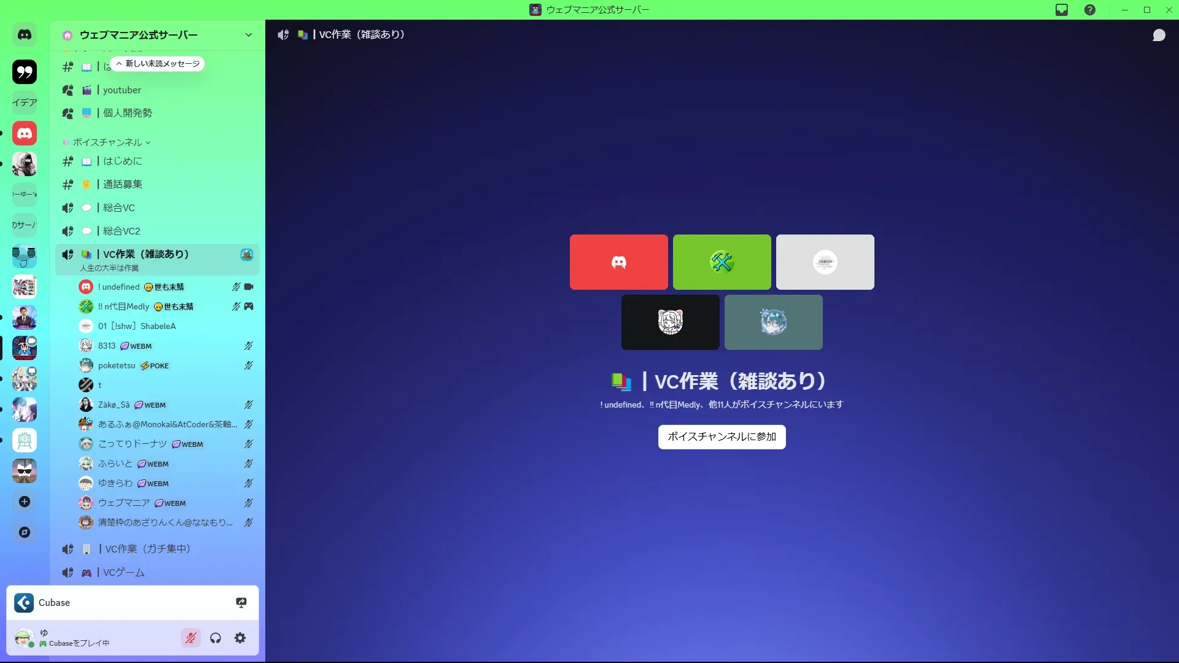
Task: Collapse the ボイスチャンネル category
Action: click(108, 142)
